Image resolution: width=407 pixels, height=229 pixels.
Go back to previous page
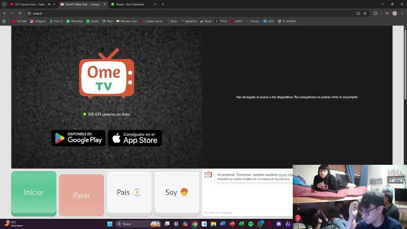(x=4, y=13)
